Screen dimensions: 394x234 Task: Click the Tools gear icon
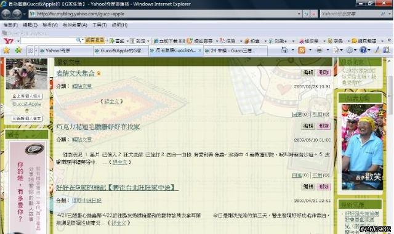pyautogui.click(x=349, y=50)
